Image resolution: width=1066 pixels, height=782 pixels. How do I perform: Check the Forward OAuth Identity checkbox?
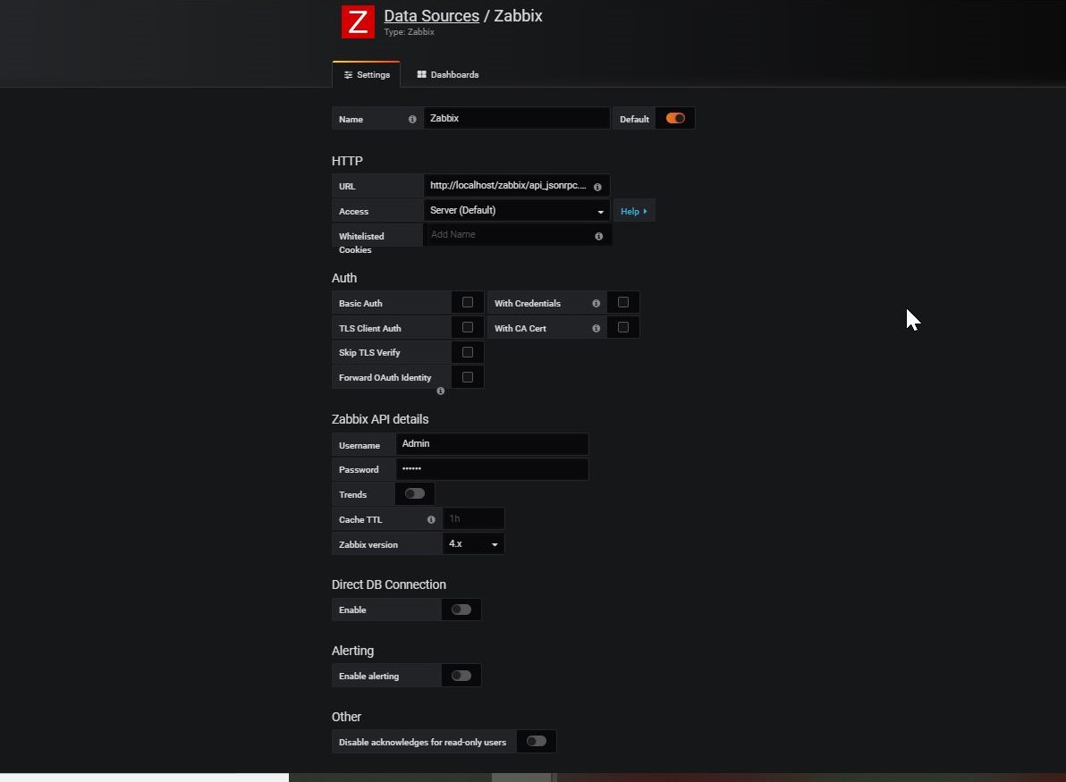[468, 377]
